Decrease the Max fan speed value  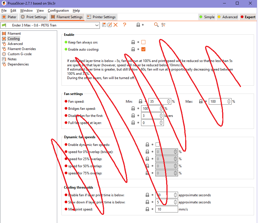(x=229, y=103)
